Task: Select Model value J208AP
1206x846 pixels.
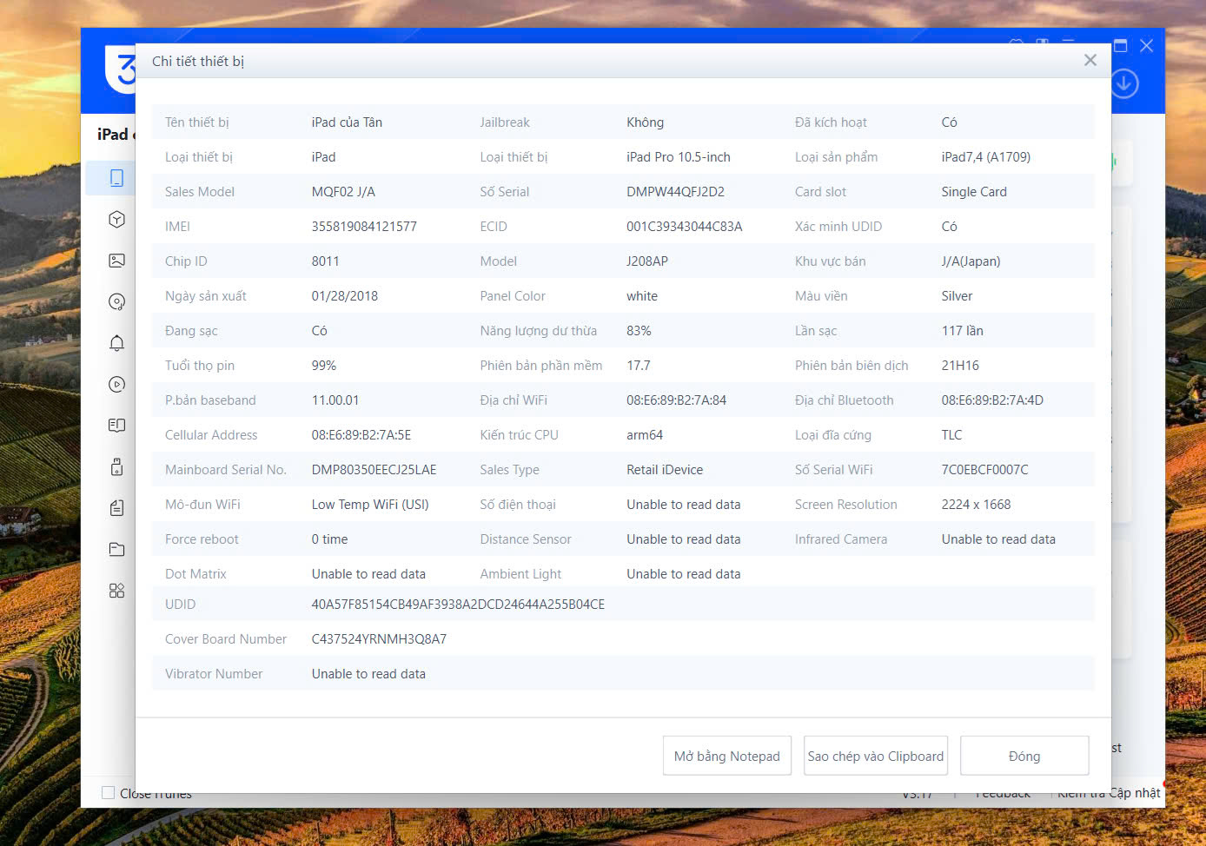Action: click(646, 261)
